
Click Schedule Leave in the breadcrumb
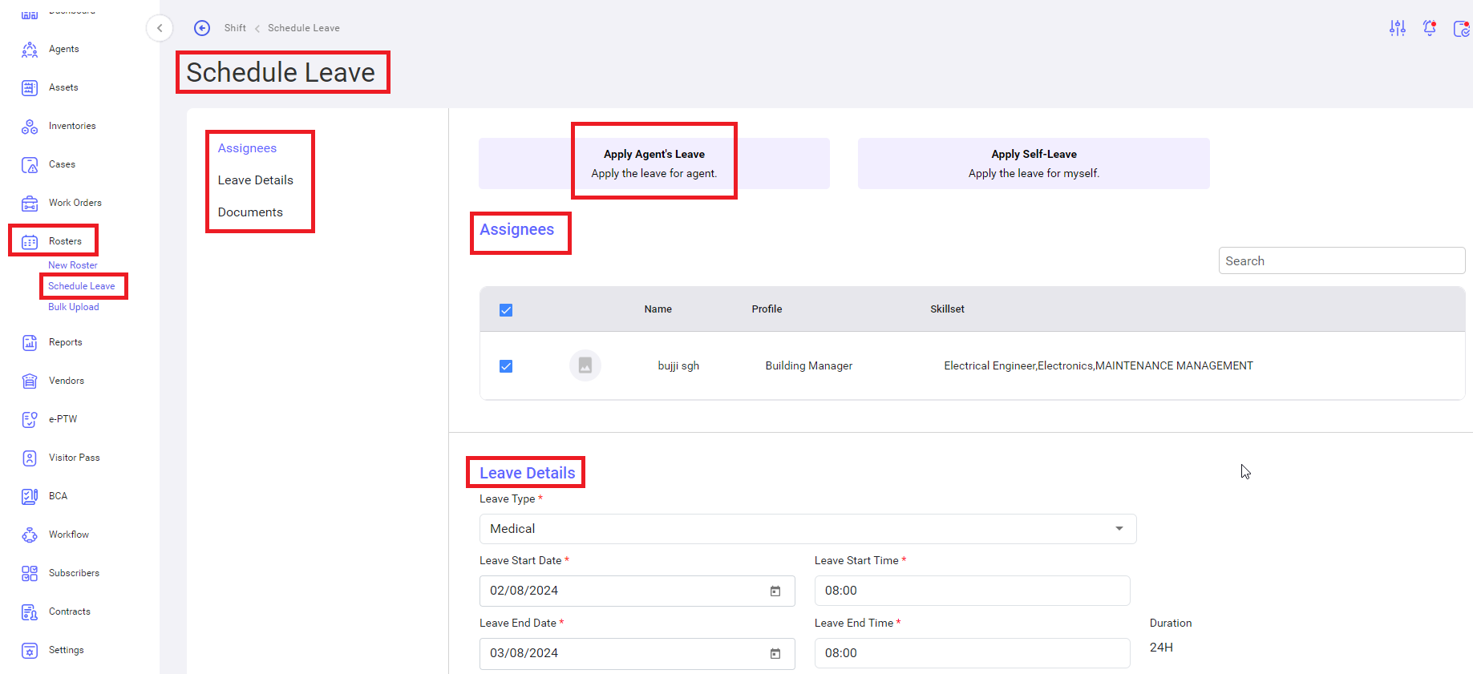[x=304, y=28]
